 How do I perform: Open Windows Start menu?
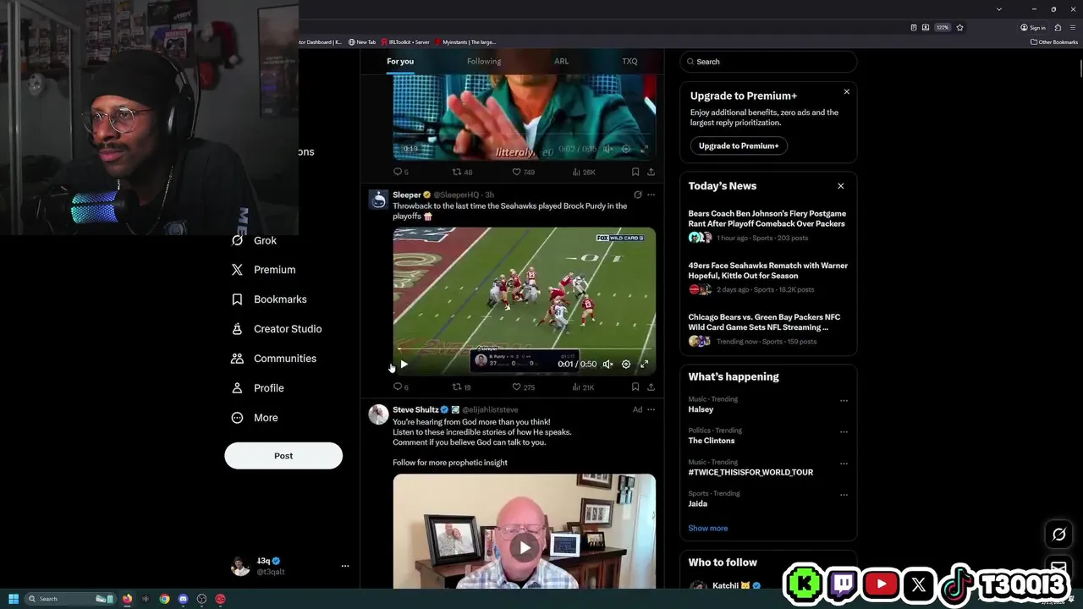pyautogui.click(x=14, y=599)
